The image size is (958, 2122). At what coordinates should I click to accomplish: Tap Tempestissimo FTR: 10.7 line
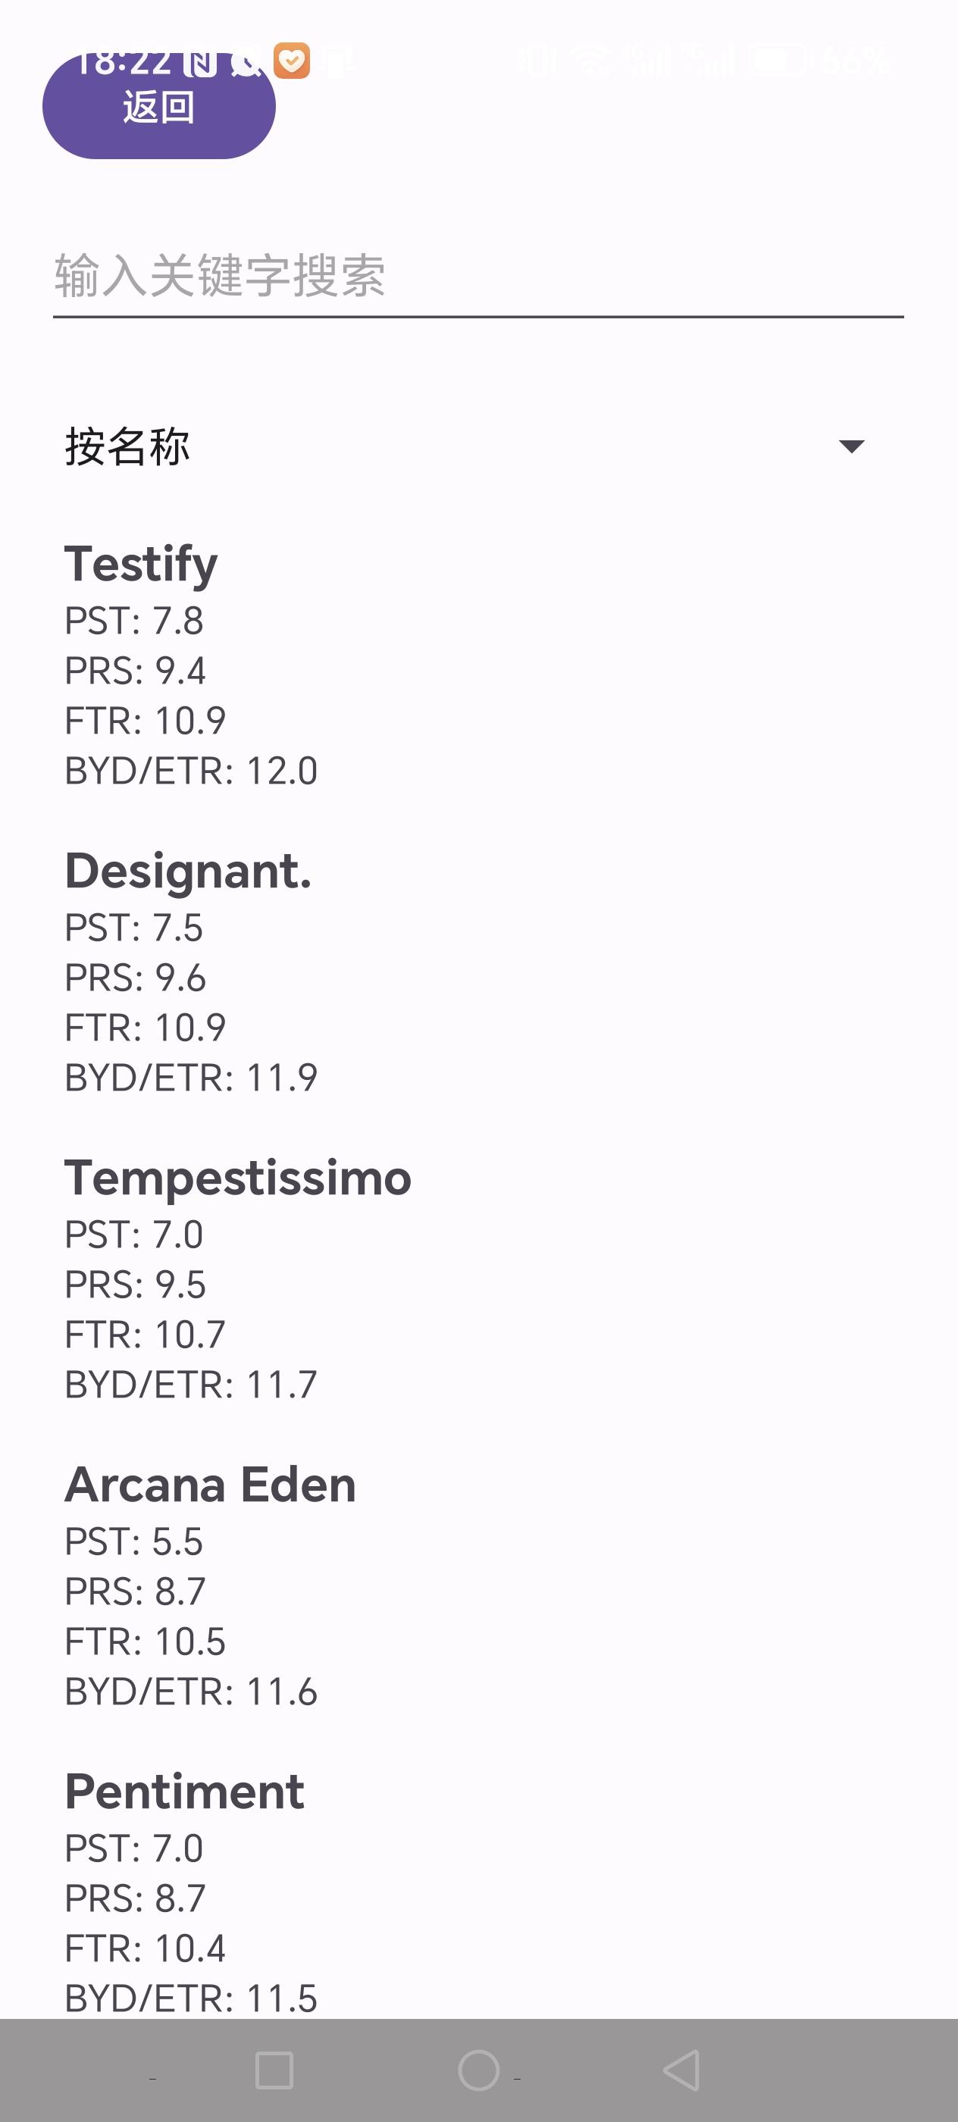145,1335
